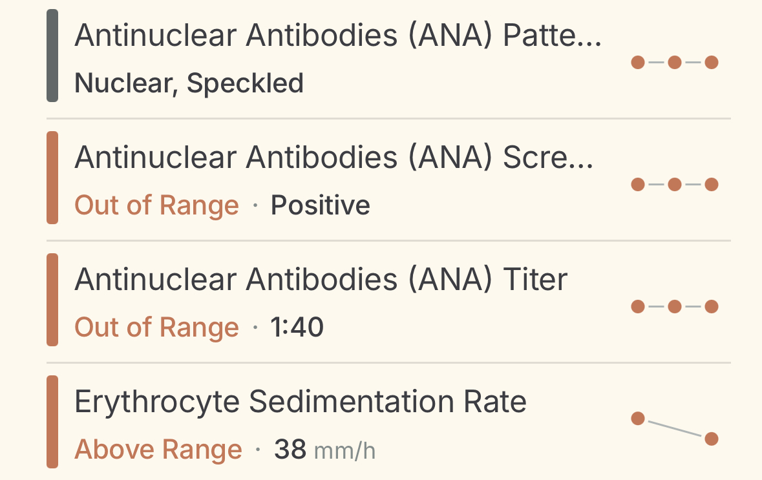Viewport: 762px width, 480px height.
Task: Open the Antinuclear Antibodies (ANA) Pattern result
Action: tap(337, 36)
